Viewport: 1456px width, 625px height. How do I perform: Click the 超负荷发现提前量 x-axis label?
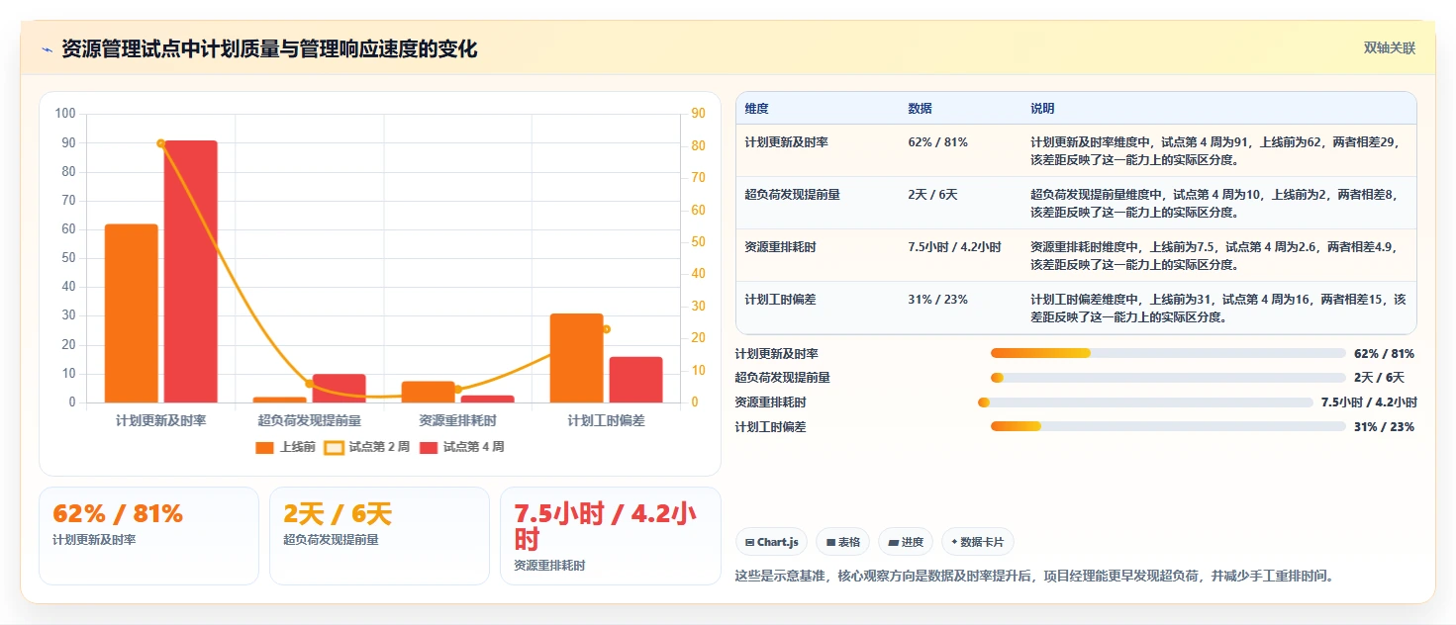click(310, 420)
